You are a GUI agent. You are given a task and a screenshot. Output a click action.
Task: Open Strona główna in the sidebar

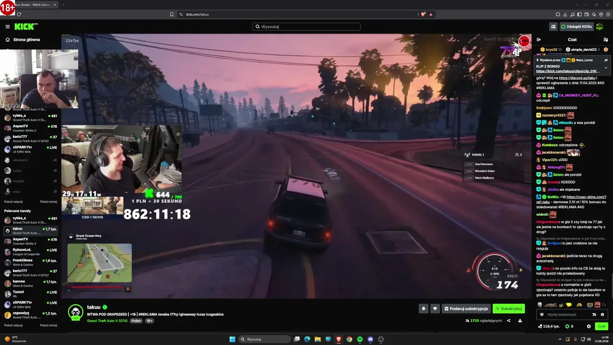[26, 40]
